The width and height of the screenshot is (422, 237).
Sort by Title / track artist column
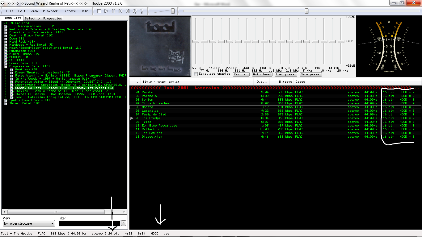[x=197, y=82]
